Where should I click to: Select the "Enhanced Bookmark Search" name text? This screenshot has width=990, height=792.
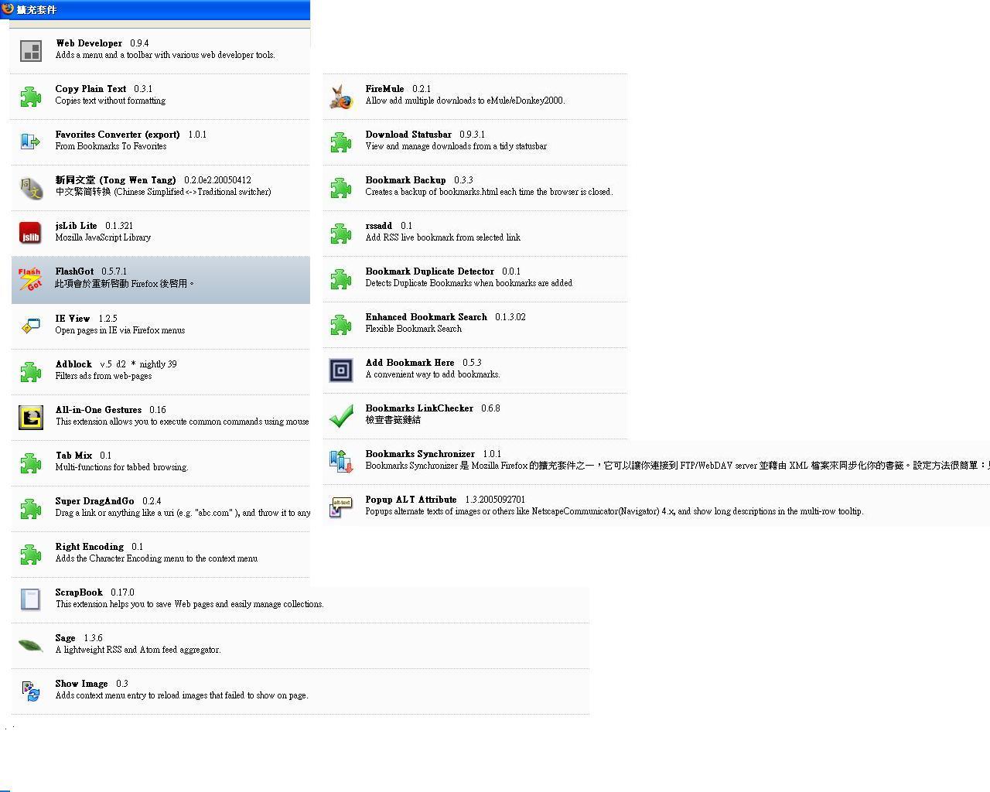point(426,317)
